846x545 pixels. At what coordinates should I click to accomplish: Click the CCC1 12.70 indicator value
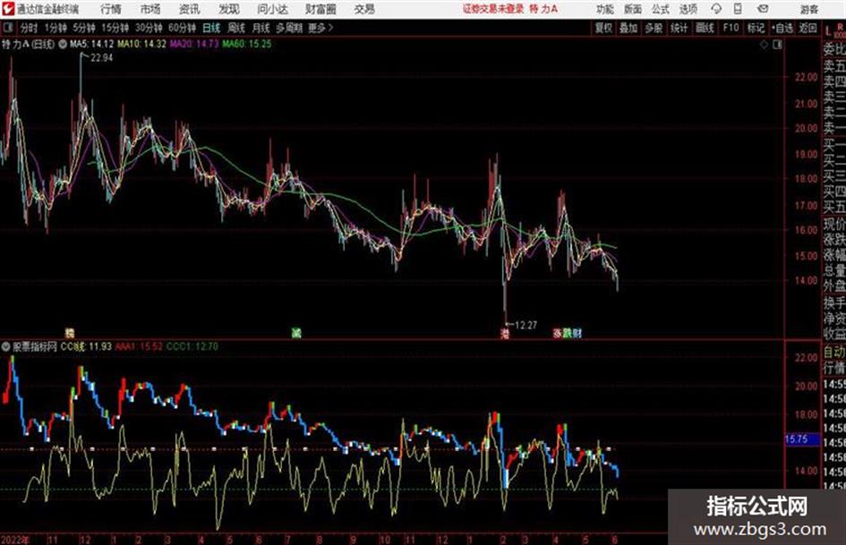[192, 346]
